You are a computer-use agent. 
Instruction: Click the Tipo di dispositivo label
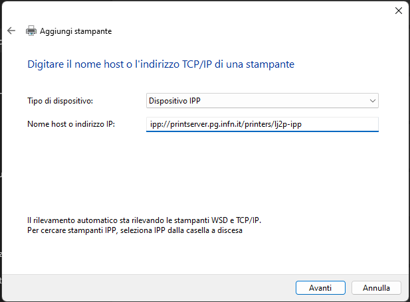tap(60, 101)
